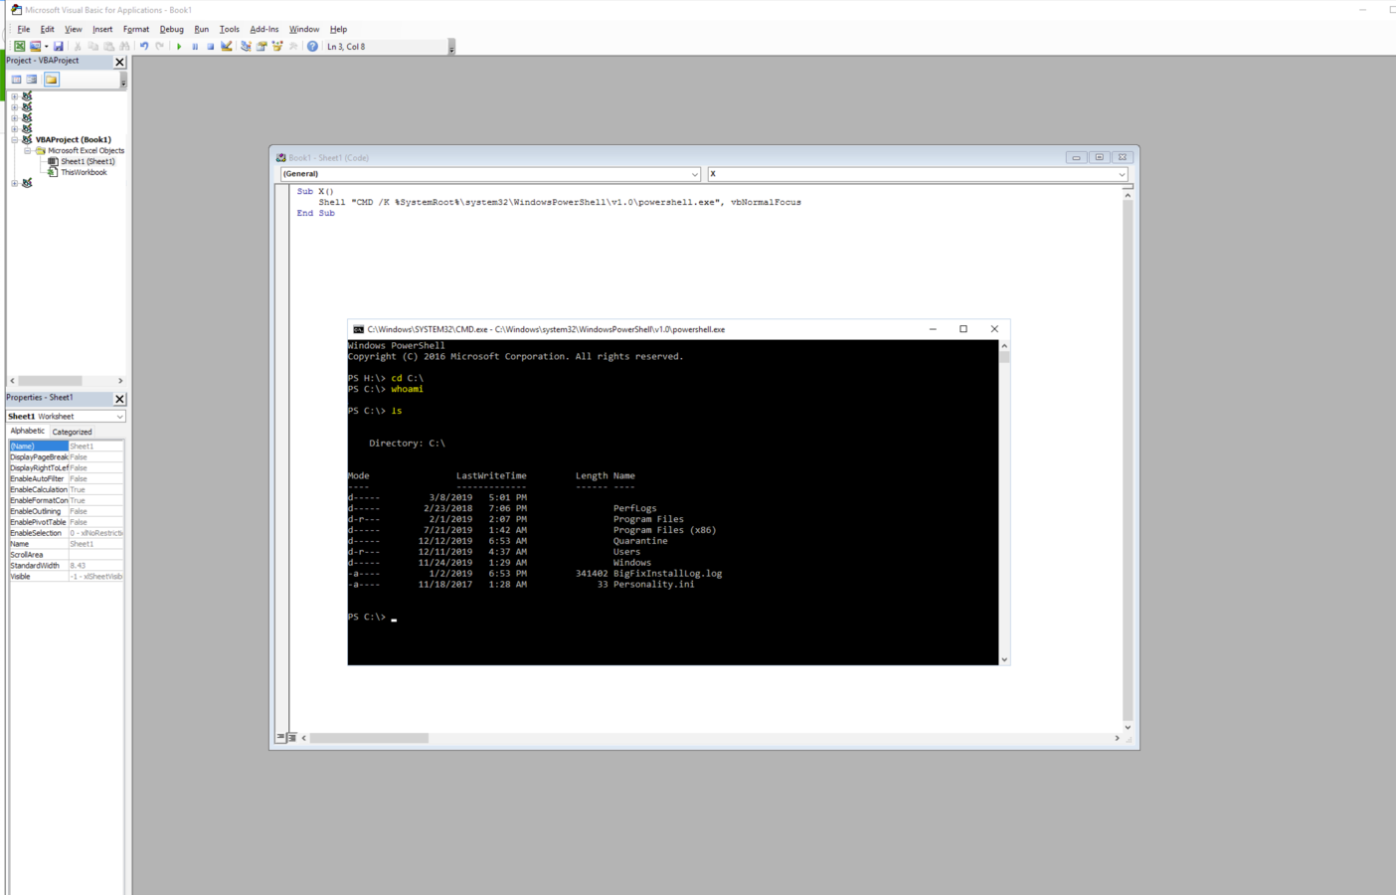Maximize the CMD.exe PowerShell window

963,329
